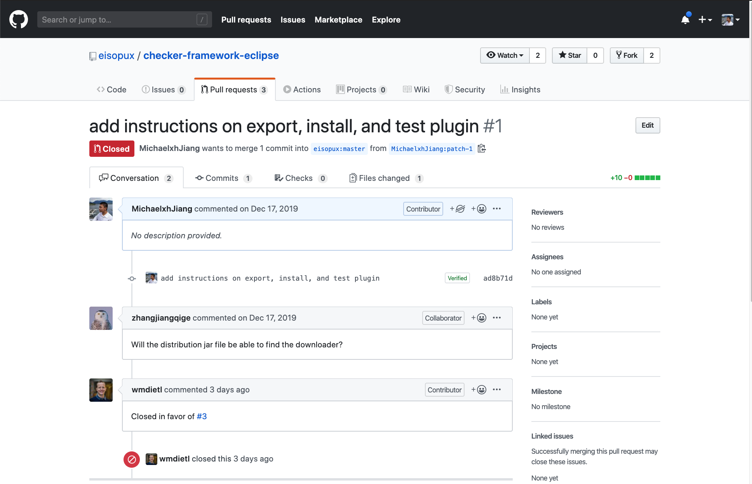Fork this repository
Image resolution: width=752 pixels, height=484 pixels.
(x=627, y=56)
